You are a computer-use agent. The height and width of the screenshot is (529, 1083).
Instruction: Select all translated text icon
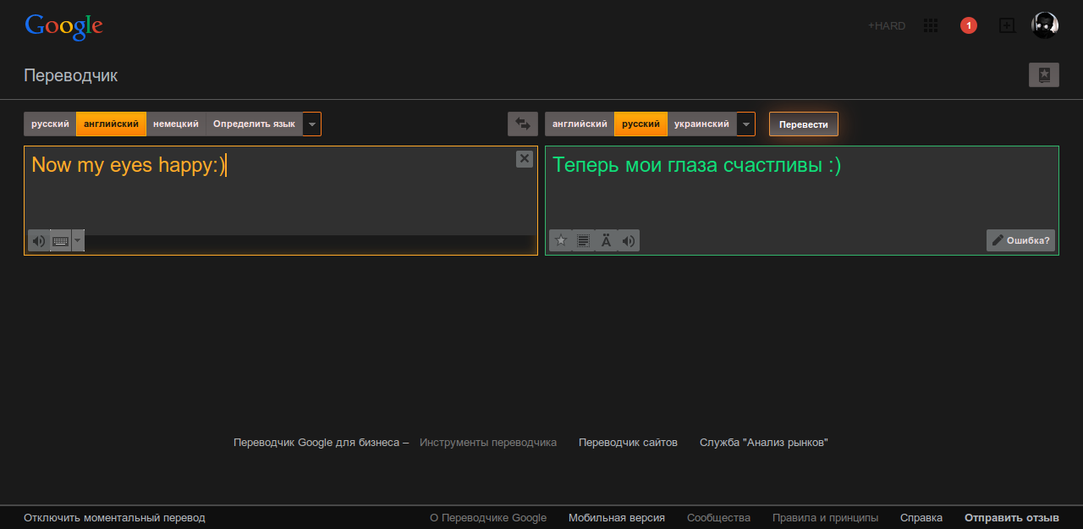583,240
